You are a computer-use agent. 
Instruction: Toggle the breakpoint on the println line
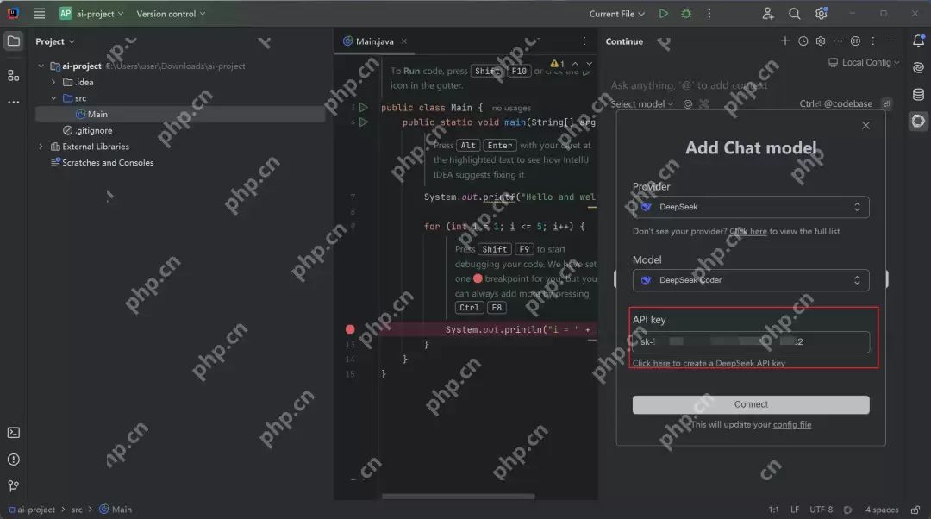pos(350,329)
